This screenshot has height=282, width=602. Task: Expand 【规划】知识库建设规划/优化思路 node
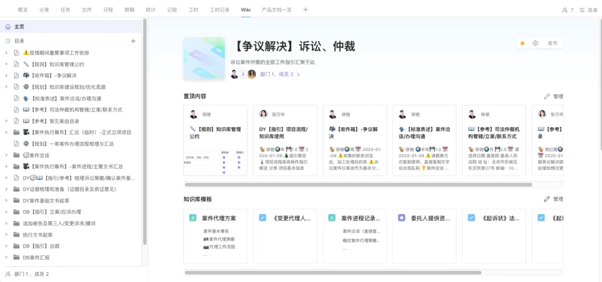[x=7, y=87]
